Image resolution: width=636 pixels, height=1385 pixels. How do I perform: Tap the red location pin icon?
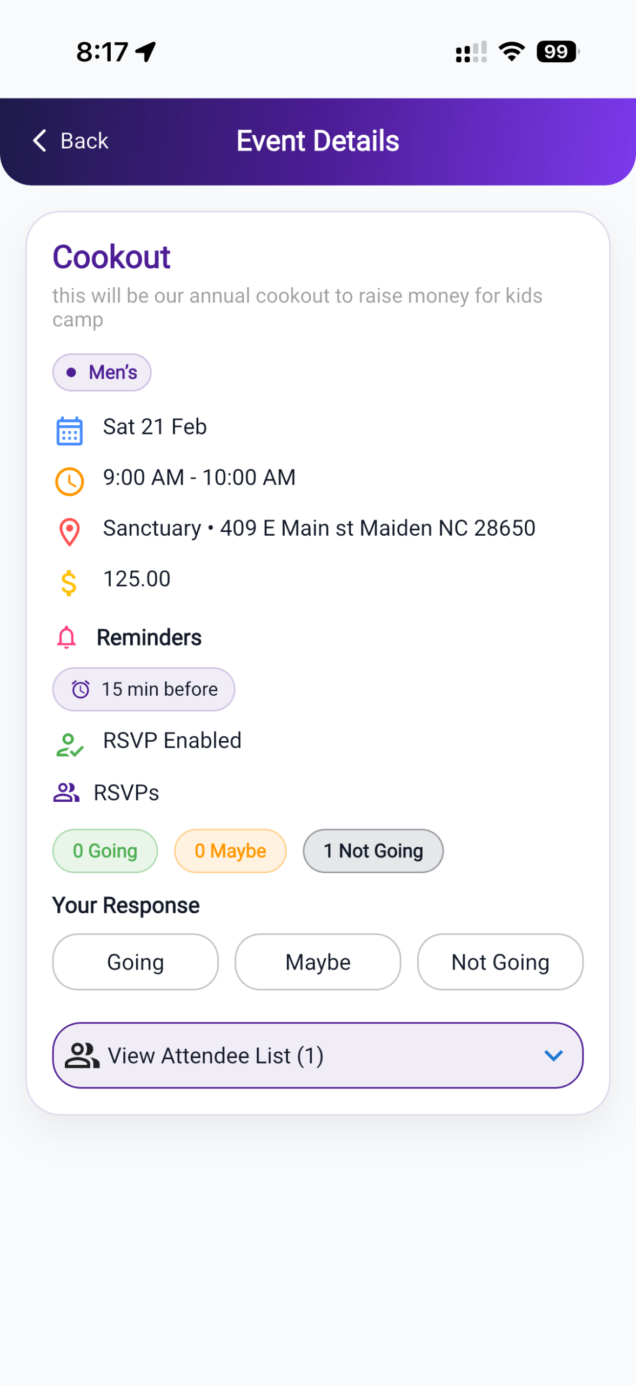coord(69,532)
